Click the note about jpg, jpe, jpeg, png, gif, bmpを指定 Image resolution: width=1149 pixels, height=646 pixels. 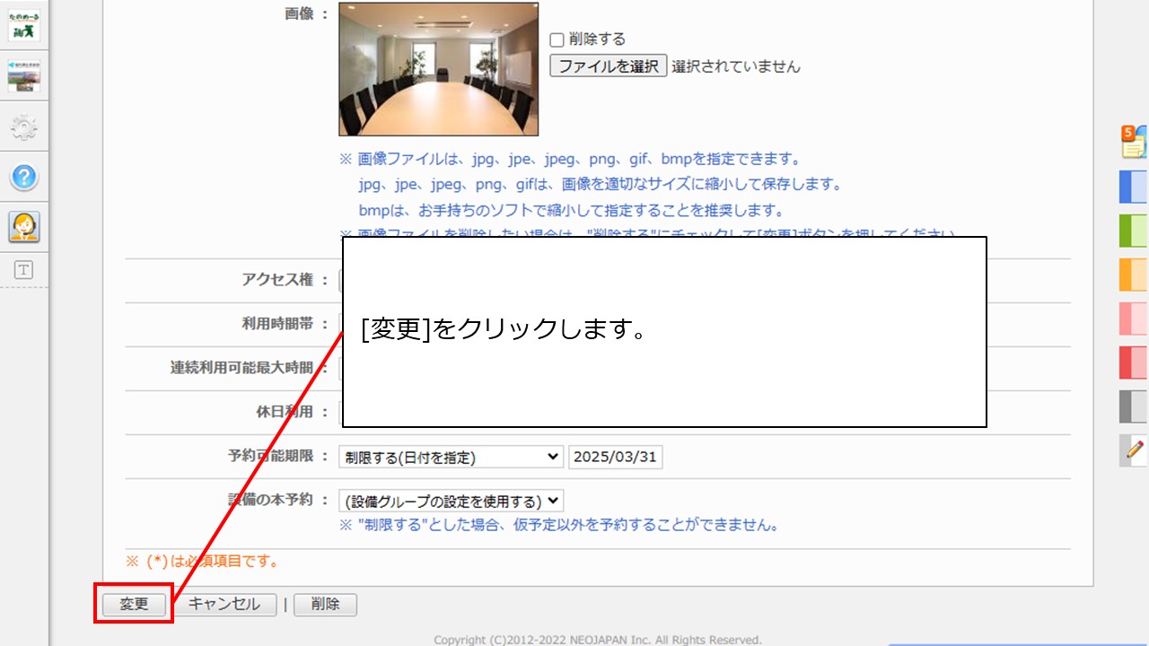point(569,159)
